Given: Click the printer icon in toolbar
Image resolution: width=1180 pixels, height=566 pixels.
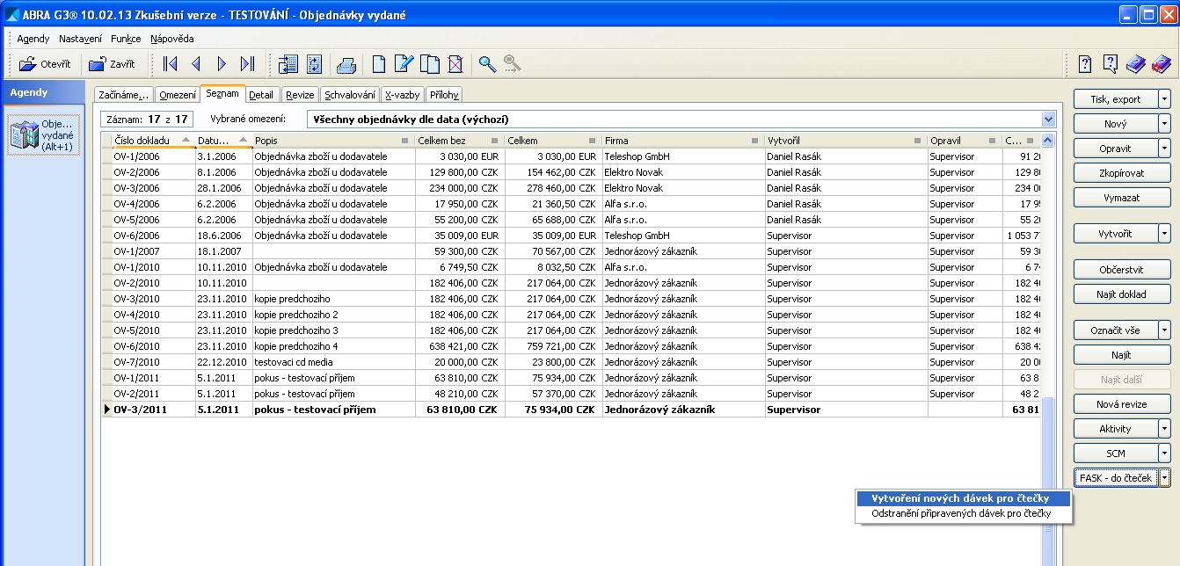Looking at the screenshot, I should pyautogui.click(x=346, y=64).
